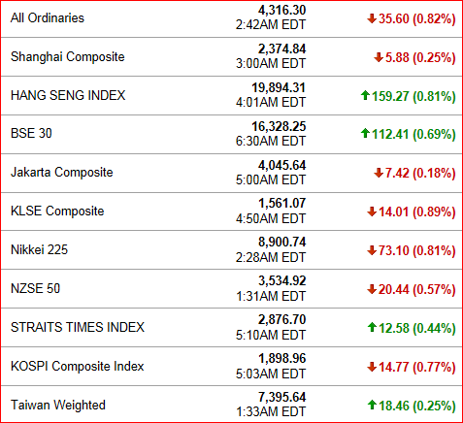Click the KOSPI change 14.77 (0.77%)
Viewport: 463px width, 423px height.
coord(417,367)
